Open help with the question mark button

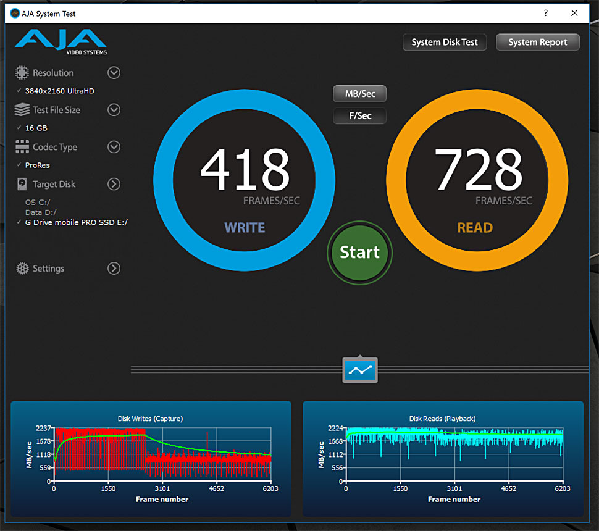[x=545, y=14]
